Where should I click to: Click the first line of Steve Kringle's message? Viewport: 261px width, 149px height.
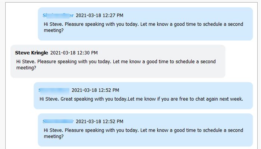point(116,61)
